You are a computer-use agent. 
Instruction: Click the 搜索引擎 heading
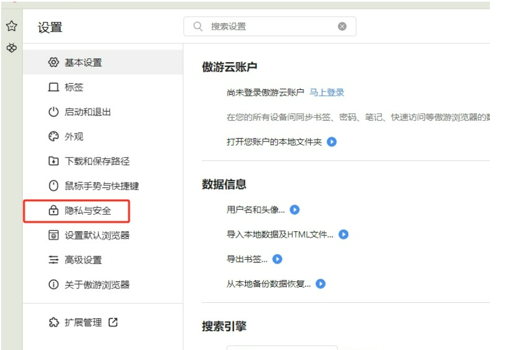[x=224, y=326]
